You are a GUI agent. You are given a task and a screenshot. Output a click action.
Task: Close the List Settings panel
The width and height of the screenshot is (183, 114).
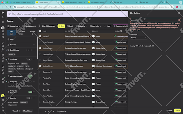tap(179, 13)
